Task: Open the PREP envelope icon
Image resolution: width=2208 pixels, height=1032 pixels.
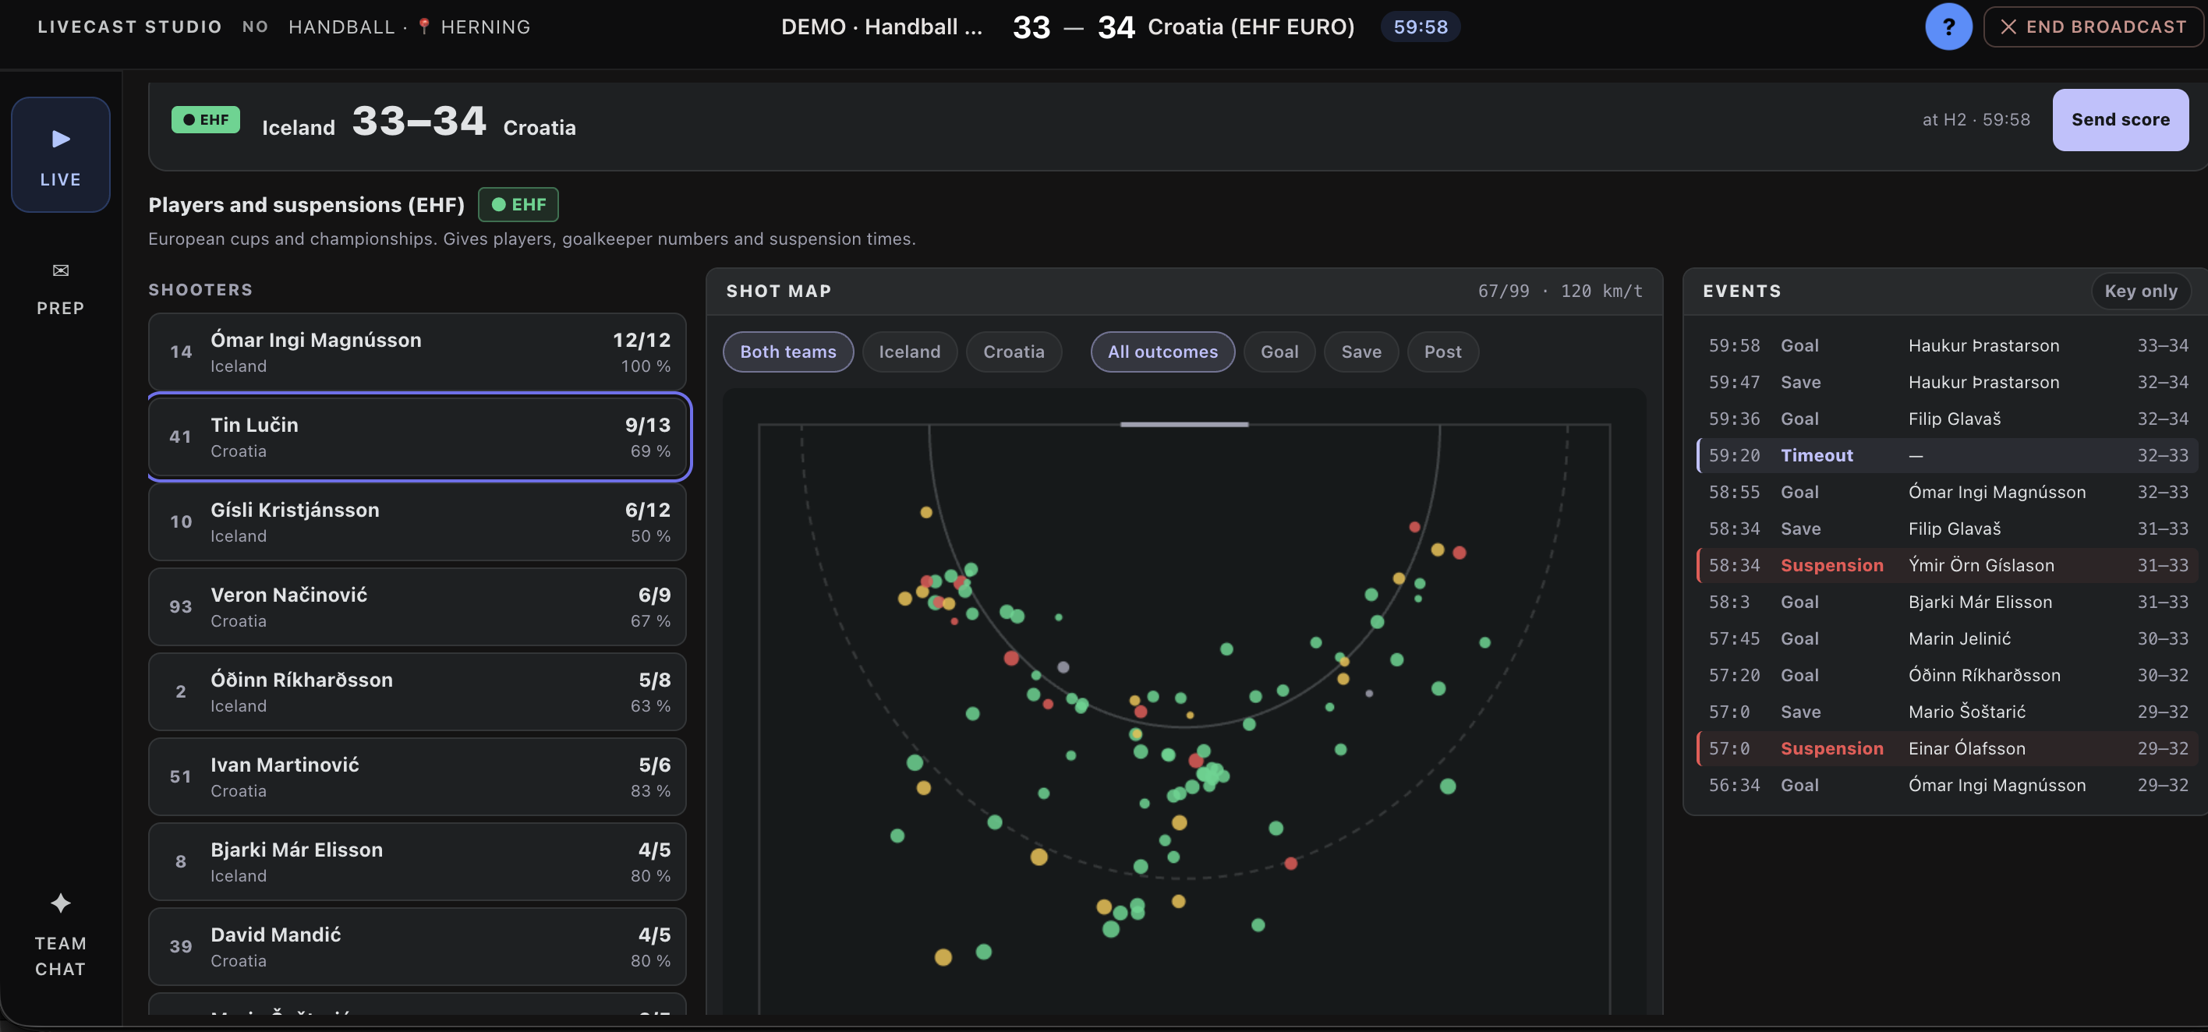Action: click(x=61, y=270)
